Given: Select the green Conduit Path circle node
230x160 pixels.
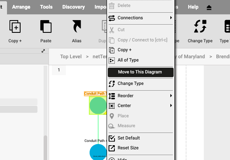Looking at the screenshot, I should 98,105.
